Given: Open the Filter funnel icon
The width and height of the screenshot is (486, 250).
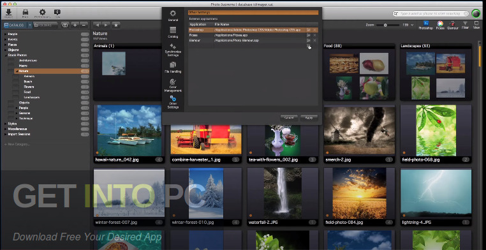Looking at the screenshot, I should 465,25.
